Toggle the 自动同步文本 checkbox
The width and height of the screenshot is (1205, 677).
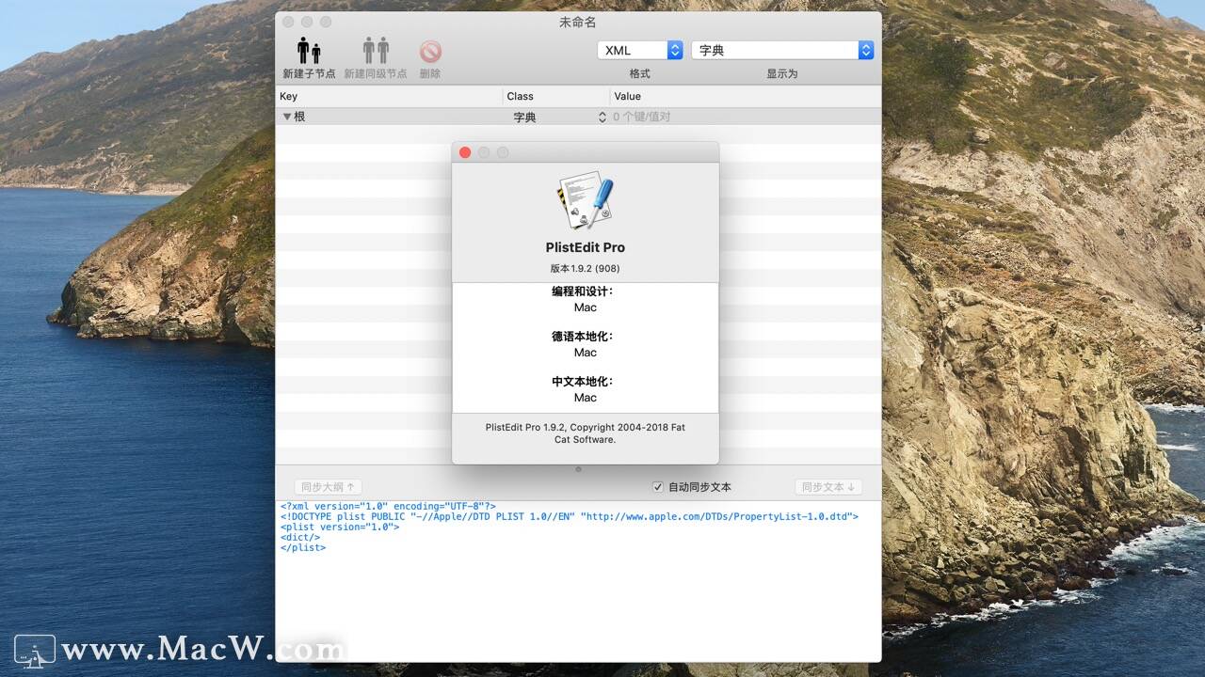click(658, 487)
